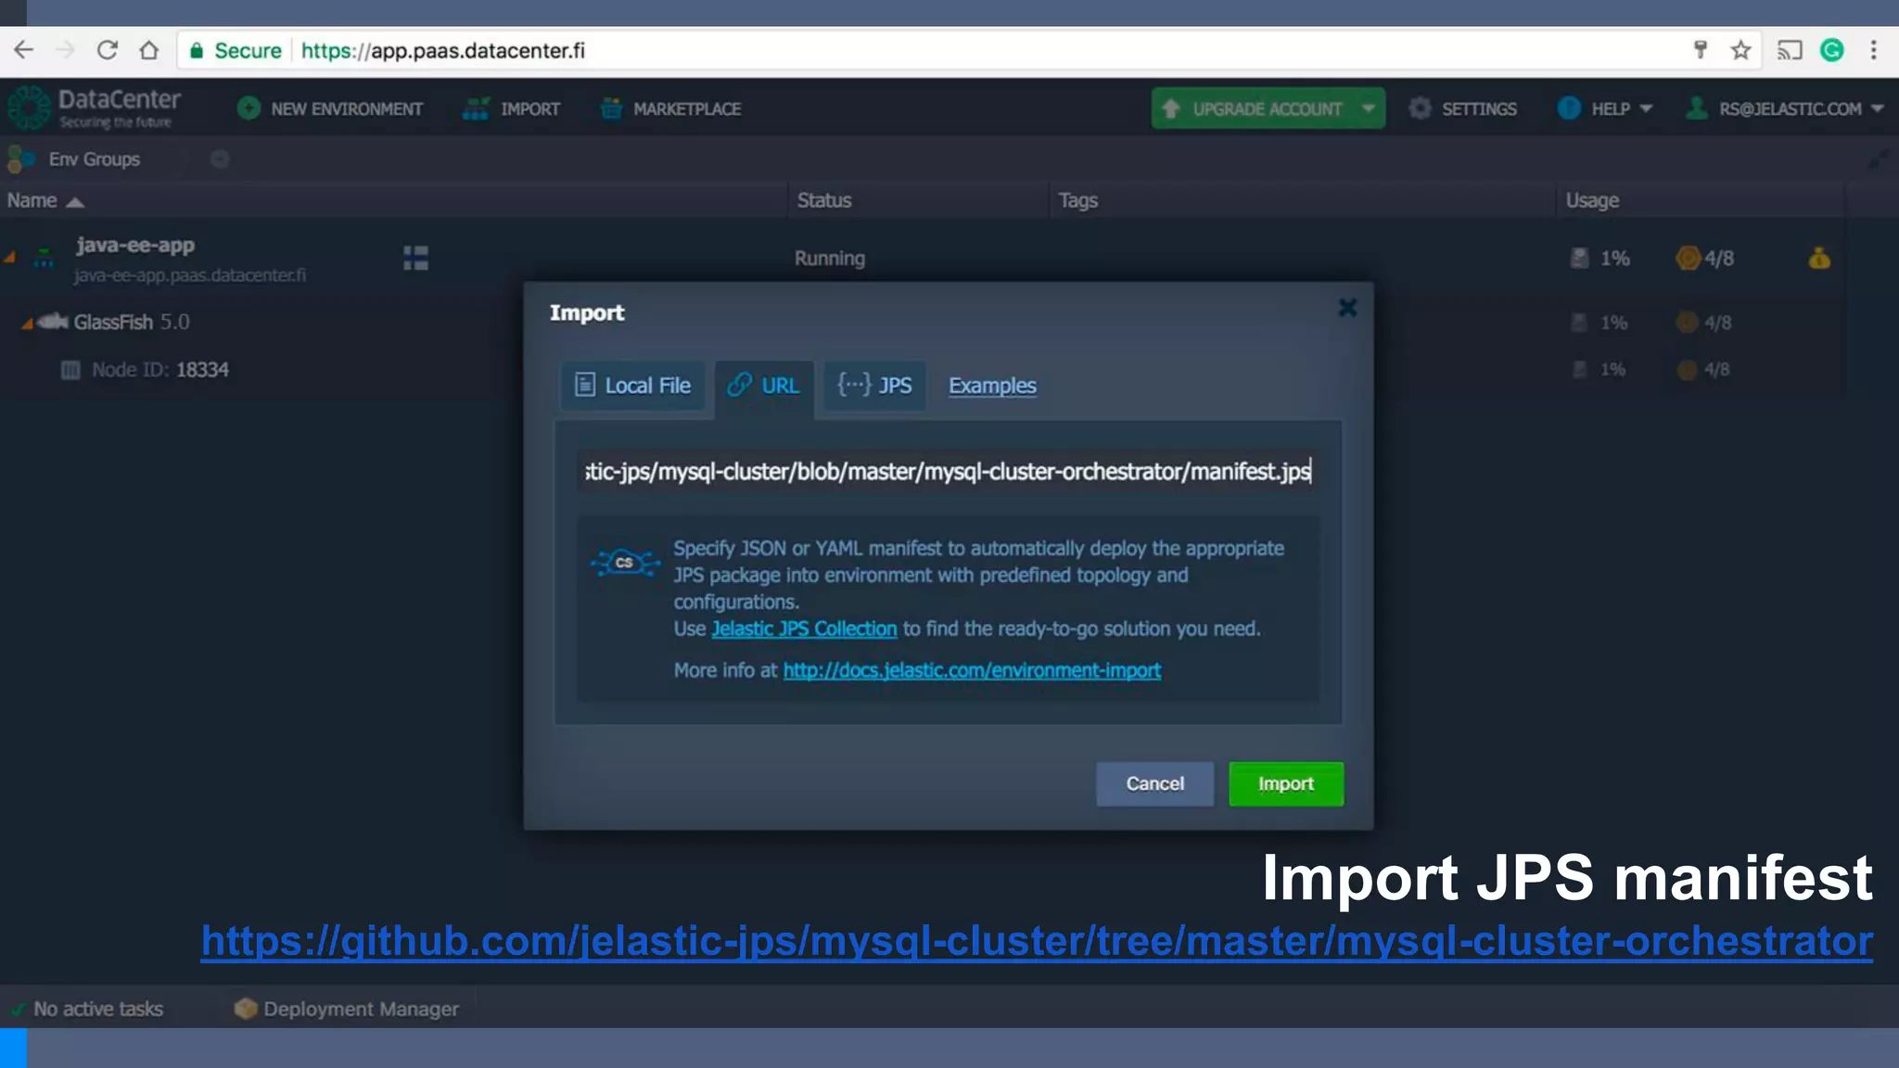Click the GlassFish fish icon
The width and height of the screenshot is (1899, 1068).
(54, 322)
